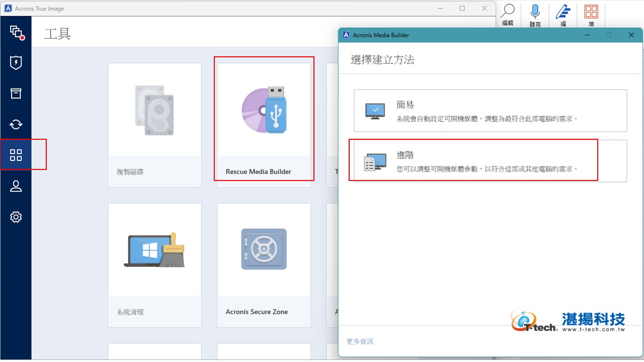Open the Settings gear in sidebar
The image size is (644, 362).
point(16,217)
